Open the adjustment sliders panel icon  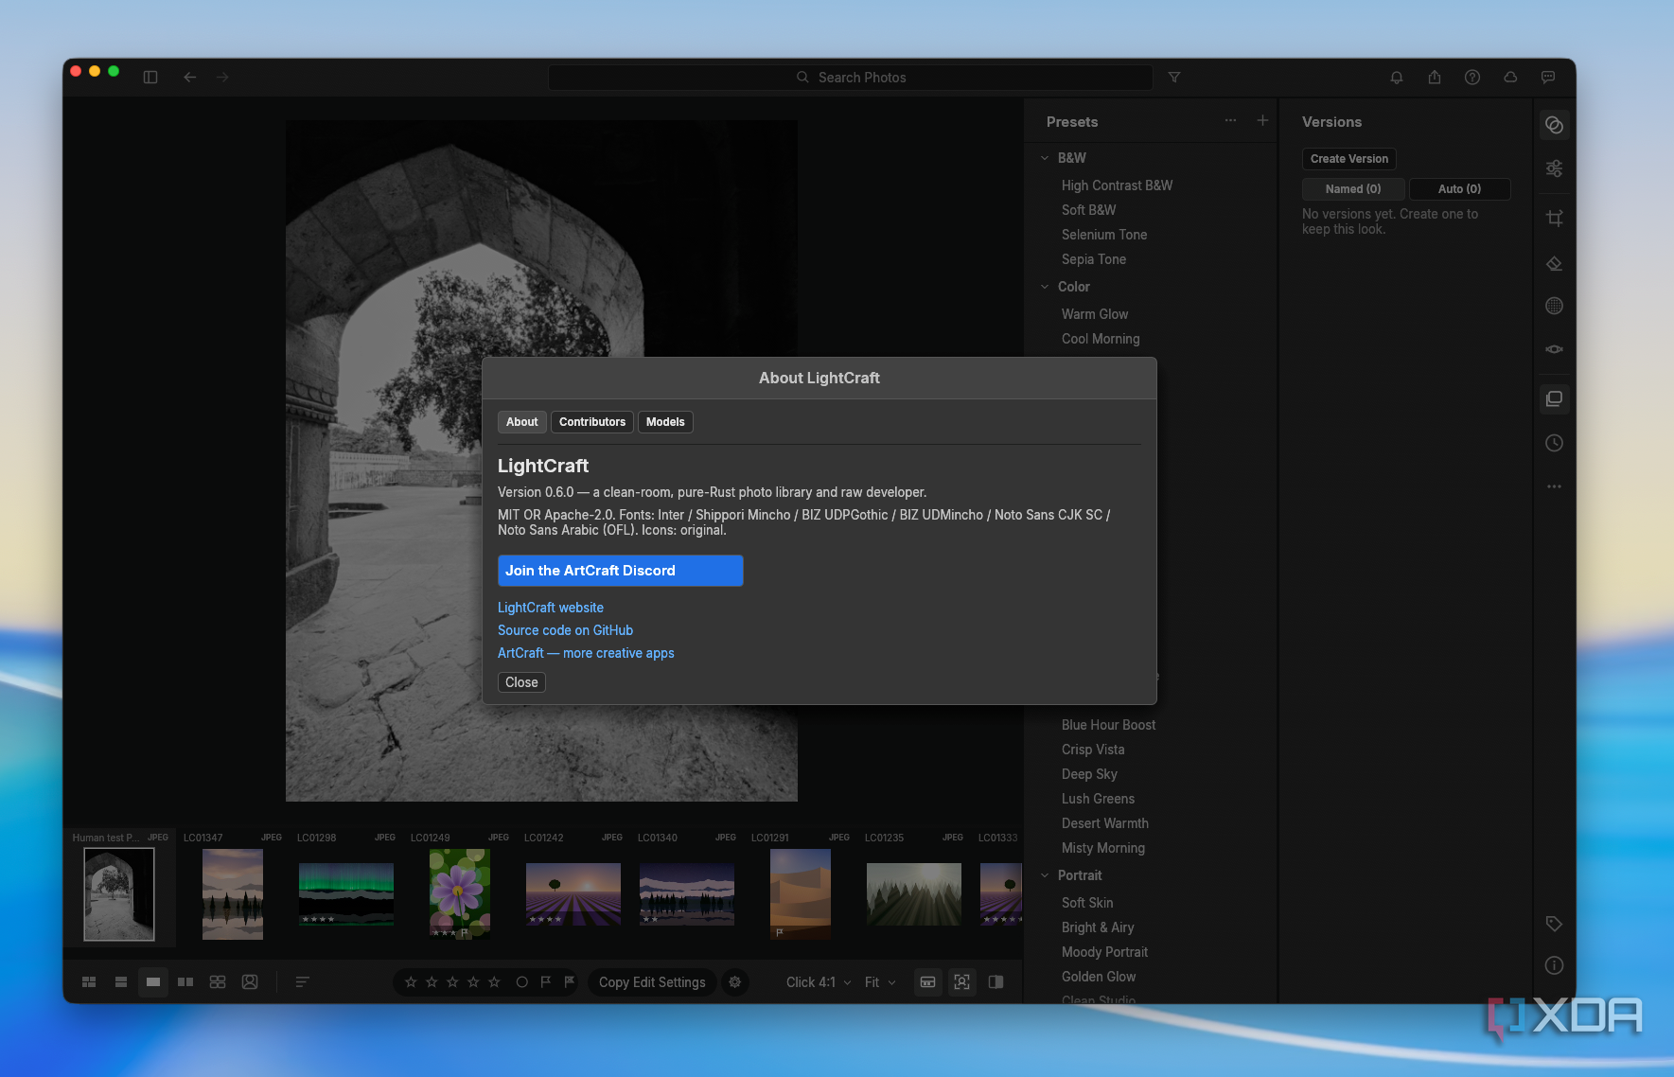(1554, 168)
